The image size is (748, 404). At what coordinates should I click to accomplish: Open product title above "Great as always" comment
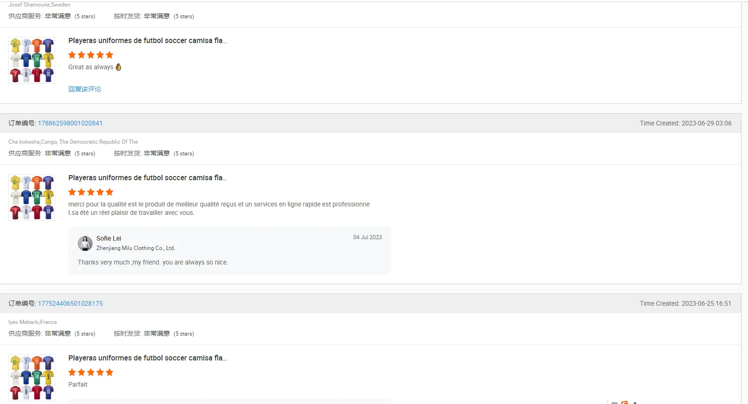tap(147, 41)
